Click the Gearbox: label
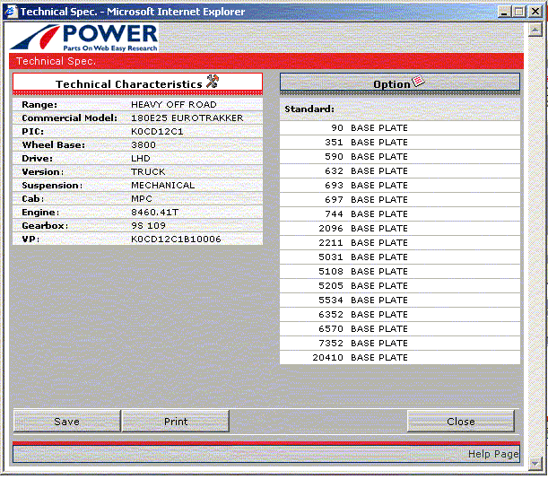 (45, 225)
